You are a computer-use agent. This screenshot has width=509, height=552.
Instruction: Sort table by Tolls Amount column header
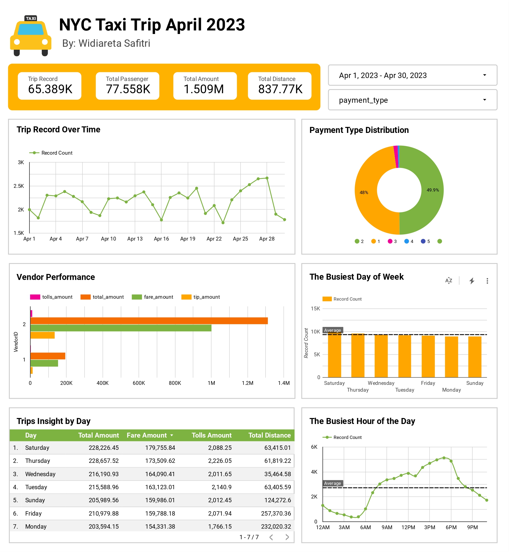(211, 435)
